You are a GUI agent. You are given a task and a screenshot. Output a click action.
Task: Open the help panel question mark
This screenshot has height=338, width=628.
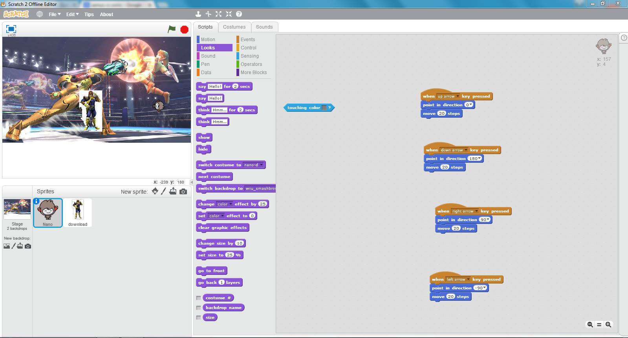624,38
